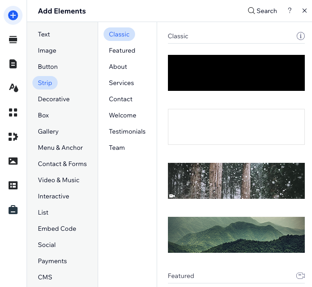Close the Add Elements panel
The image size is (312, 287).
tap(304, 11)
